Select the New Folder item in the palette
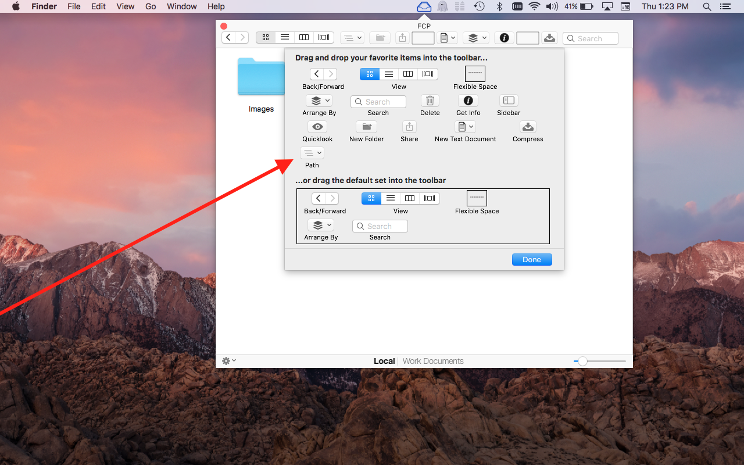The width and height of the screenshot is (744, 465). (367, 127)
